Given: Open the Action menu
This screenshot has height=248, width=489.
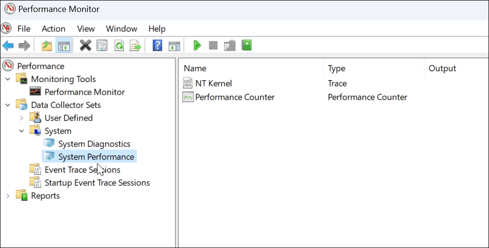Looking at the screenshot, I should point(53,29).
